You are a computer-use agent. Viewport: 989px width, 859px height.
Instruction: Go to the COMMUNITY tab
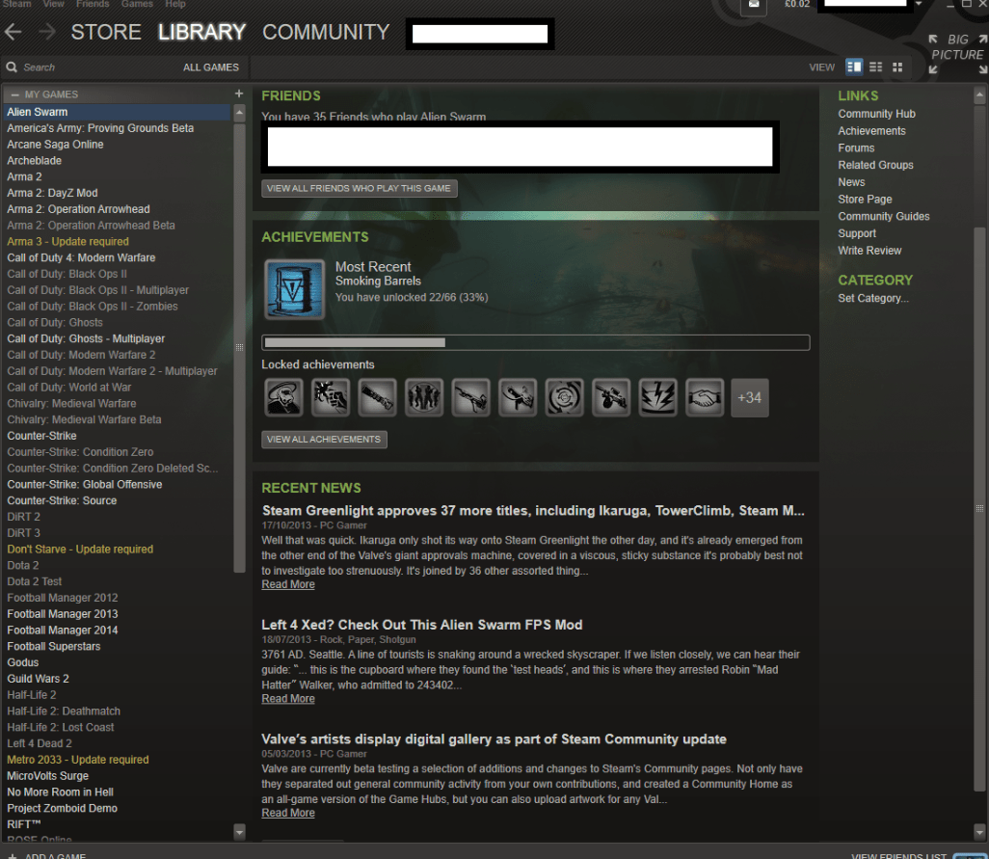click(x=326, y=32)
